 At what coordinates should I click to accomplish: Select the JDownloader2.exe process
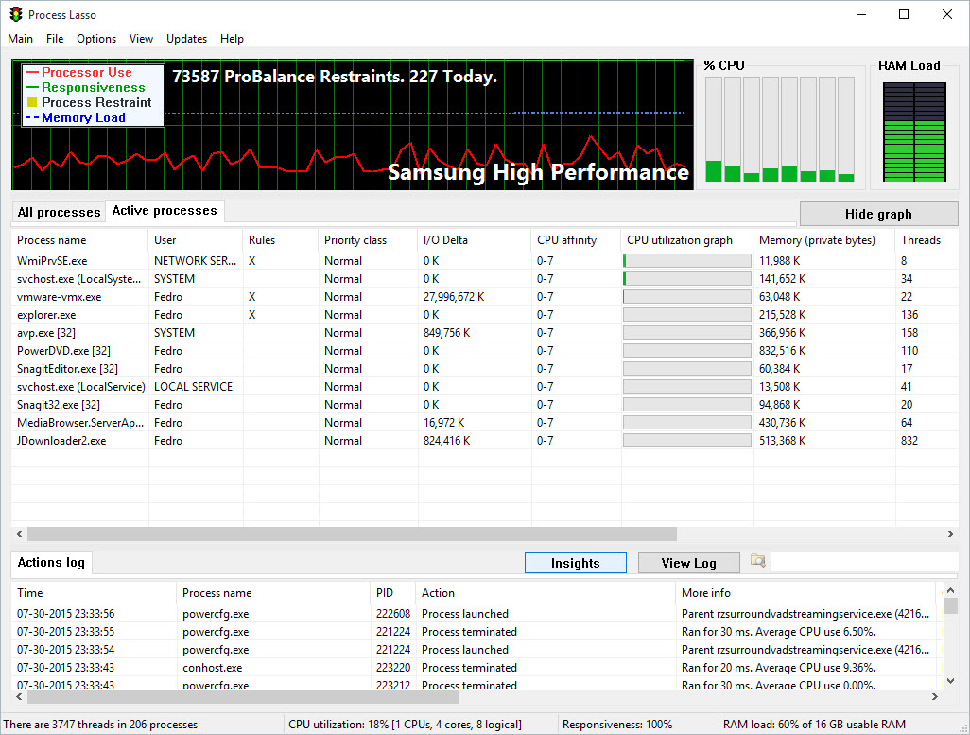(484, 440)
